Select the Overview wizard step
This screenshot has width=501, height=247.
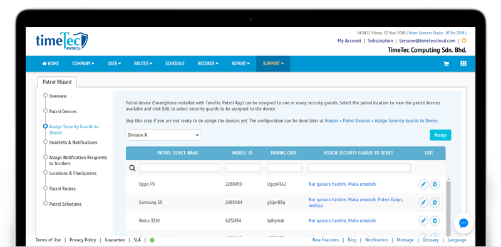58,96
